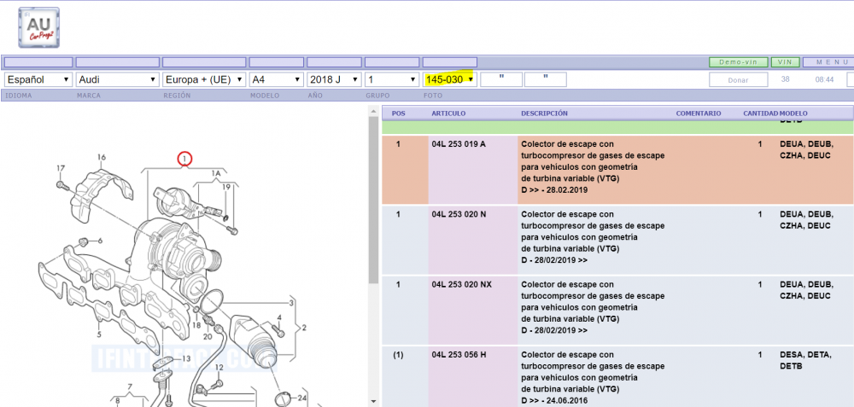The height and width of the screenshot is (407, 854).
Task: Click the first quote-mark input field after Foto
Action: point(501,79)
